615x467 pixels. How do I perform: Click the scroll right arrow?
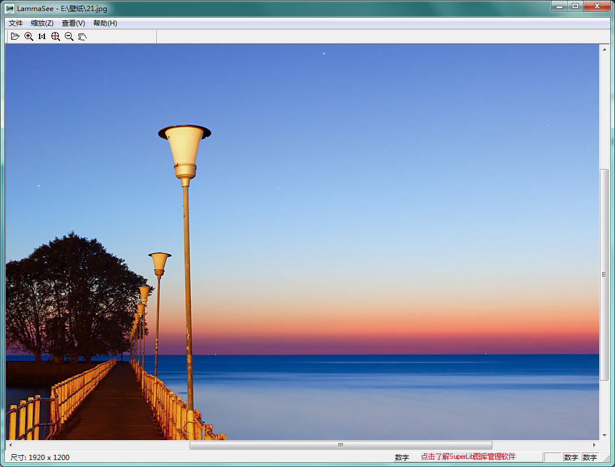(594, 445)
